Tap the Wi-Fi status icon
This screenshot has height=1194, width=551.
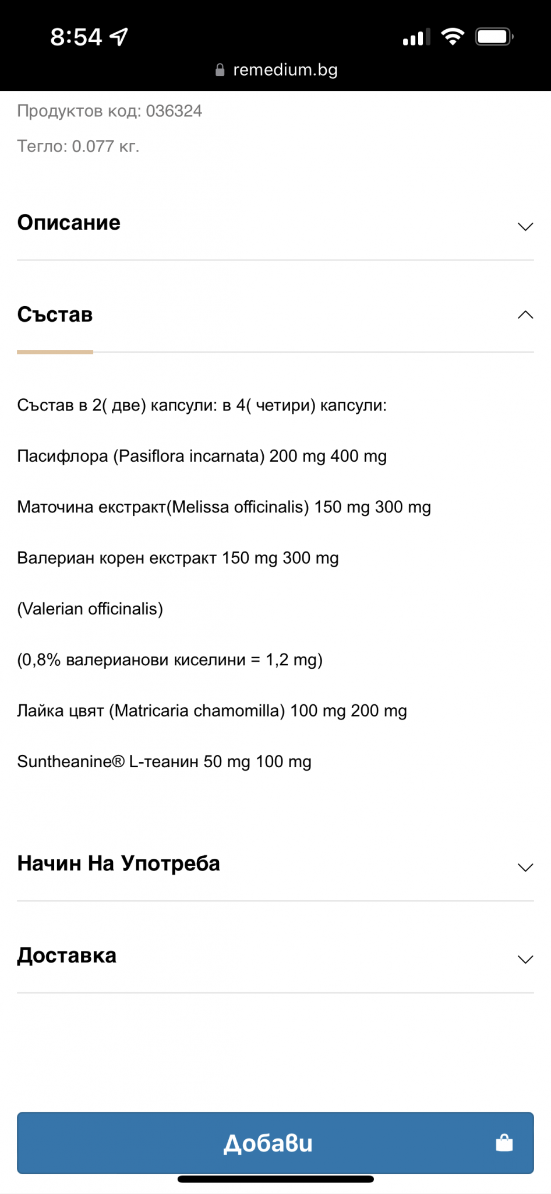point(453,36)
